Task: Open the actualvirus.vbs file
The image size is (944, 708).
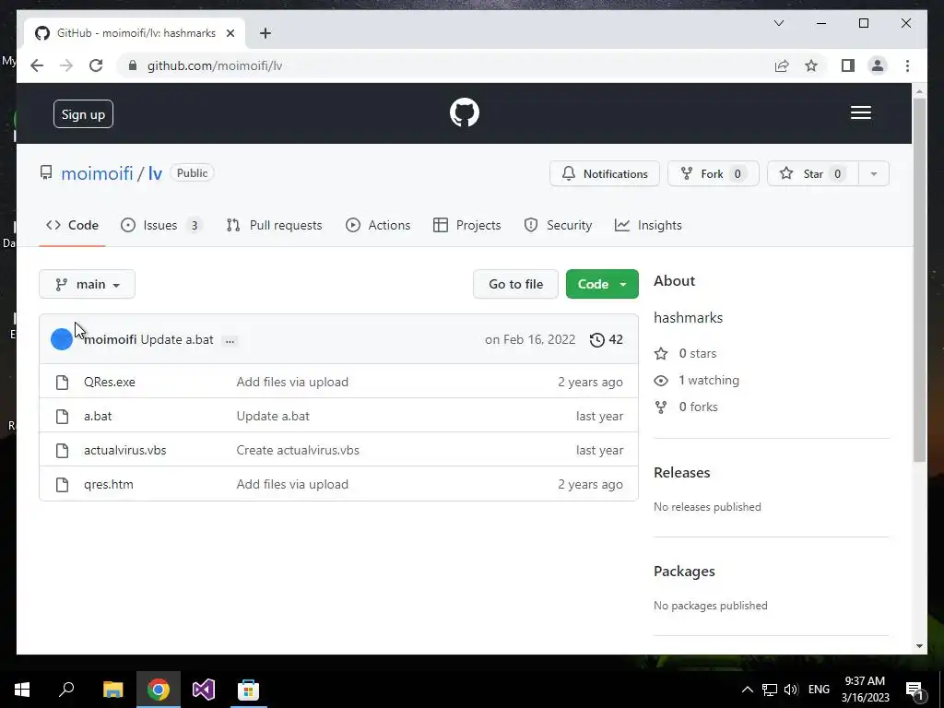Action: tap(124, 450)
